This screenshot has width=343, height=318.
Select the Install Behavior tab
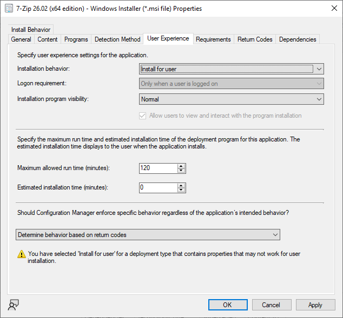pos(31,30)
